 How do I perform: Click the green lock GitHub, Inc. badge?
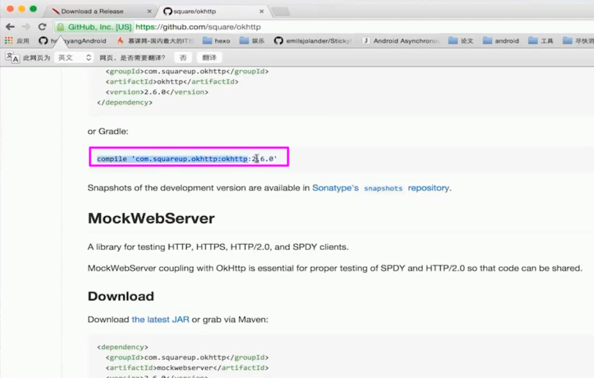click(x=94, y=27)
